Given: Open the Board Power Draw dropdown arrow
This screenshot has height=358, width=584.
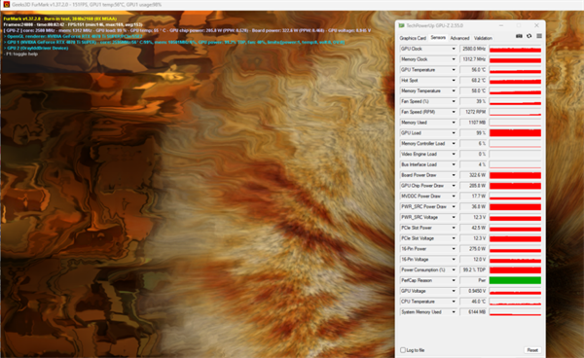Looking at the screenshot, I should (454, 175).
